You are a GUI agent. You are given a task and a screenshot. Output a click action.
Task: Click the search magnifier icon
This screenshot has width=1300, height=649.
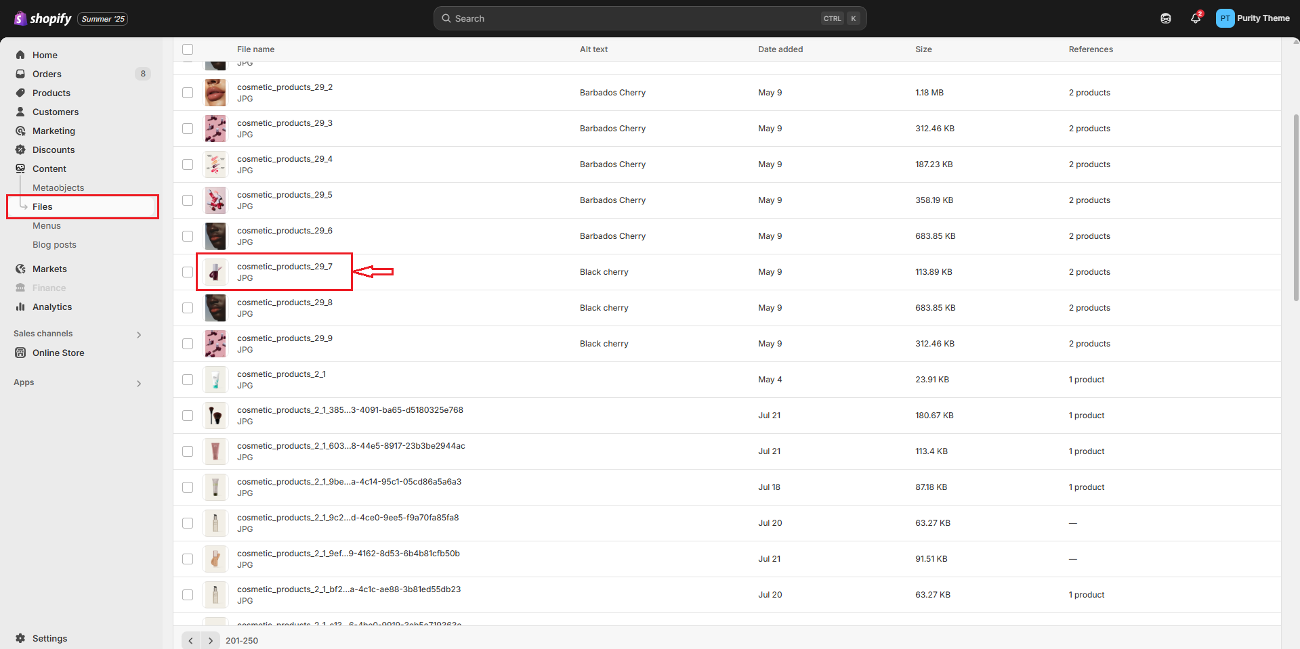pos(446,18)
